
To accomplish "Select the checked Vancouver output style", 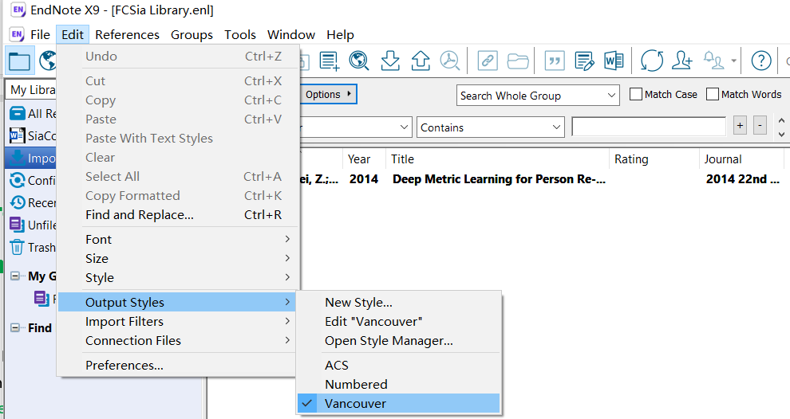I will click(x=398, y=403).
